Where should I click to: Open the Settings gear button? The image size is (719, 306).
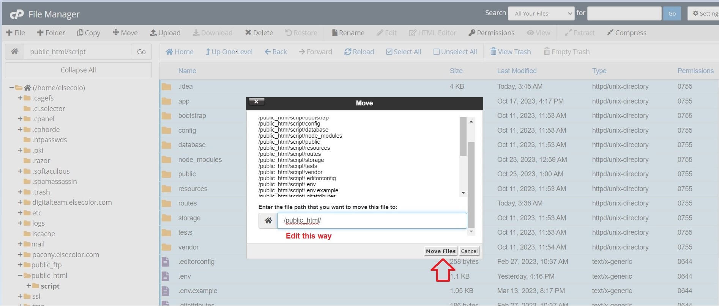704,14
